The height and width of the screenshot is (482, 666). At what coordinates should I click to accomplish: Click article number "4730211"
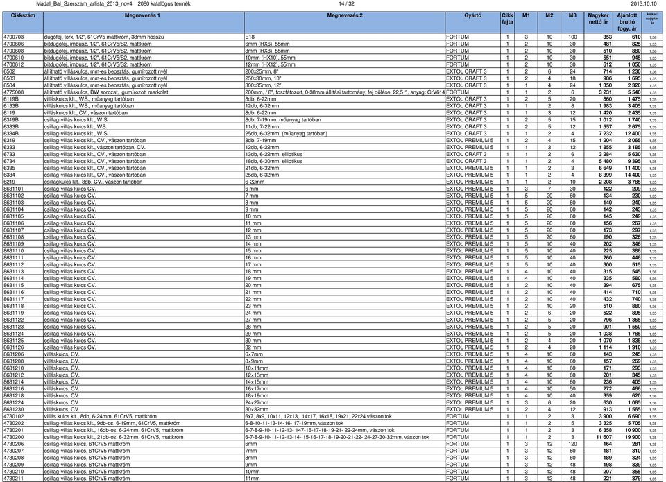point(14,479)
